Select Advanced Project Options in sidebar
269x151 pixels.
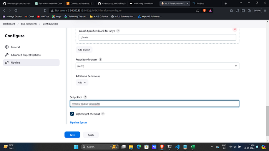31,55
